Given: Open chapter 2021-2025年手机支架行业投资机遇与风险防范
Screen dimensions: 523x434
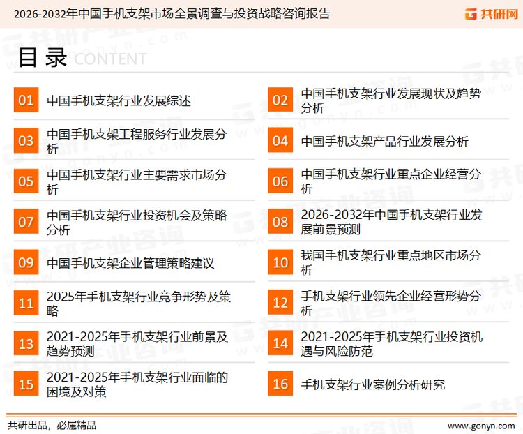Looking at the screenshot, I should (392, 344).
